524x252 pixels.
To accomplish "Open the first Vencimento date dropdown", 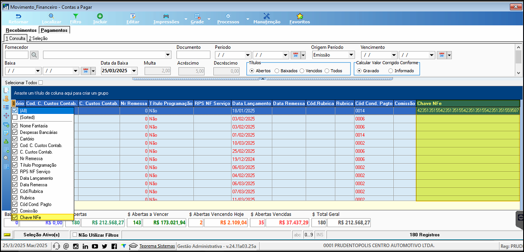I will (394, 55).
